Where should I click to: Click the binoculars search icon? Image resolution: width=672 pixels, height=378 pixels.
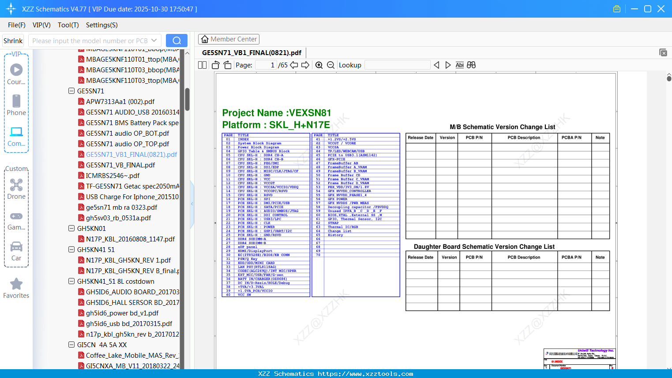point(471,65)
